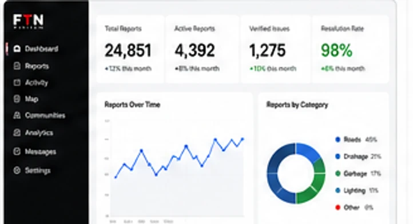Click the Verified Issues card title

269,29
